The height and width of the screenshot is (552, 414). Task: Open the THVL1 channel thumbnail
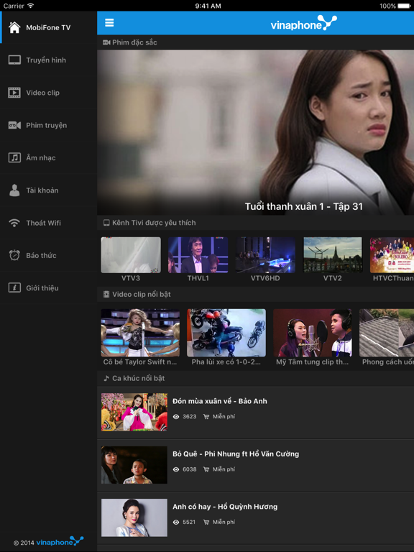coord(198,255)
